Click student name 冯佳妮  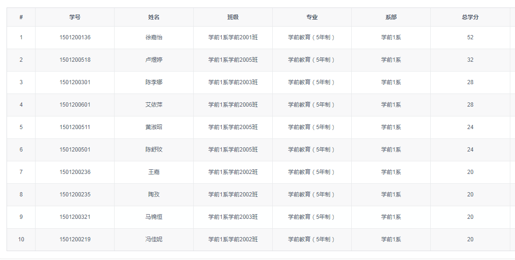click(x=154, y=239)
